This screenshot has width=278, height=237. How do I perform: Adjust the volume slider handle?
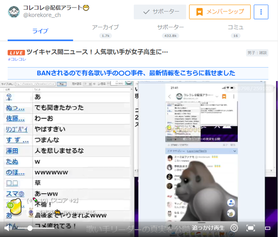[30, 228]
